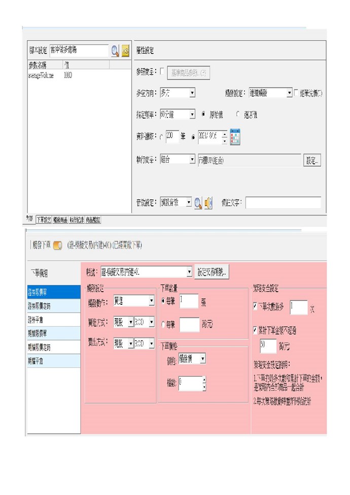The height and width of the screenshot is (495, 350).
Task: Select 證券限價單 in the order module list
Action: 54,292
